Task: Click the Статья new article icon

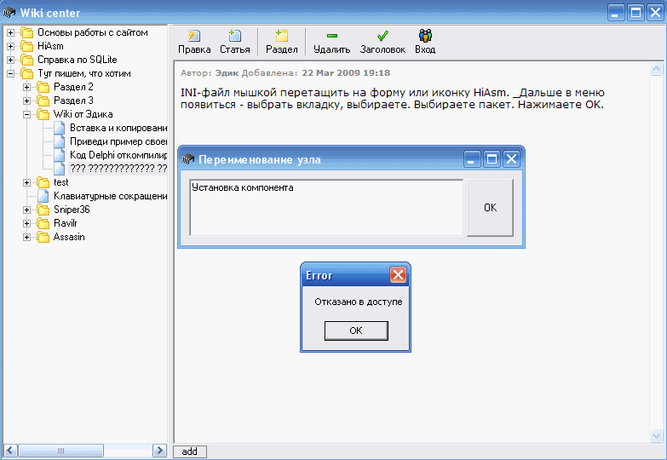Action: [x=234, y=36]
